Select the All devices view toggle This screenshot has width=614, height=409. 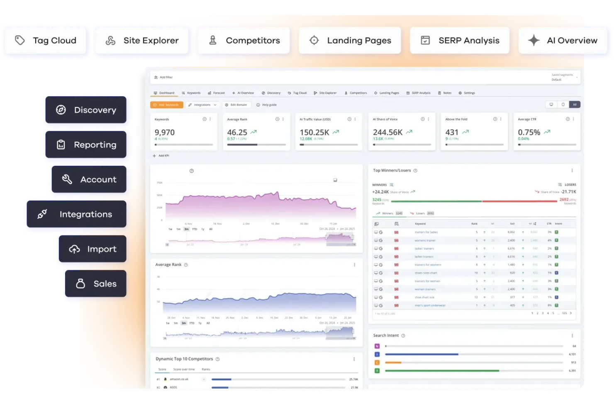(575, 104)
